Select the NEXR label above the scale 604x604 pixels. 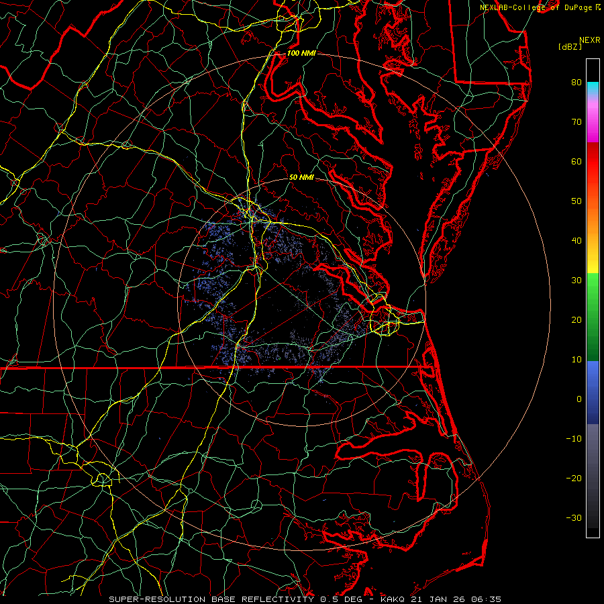[589, 40]
